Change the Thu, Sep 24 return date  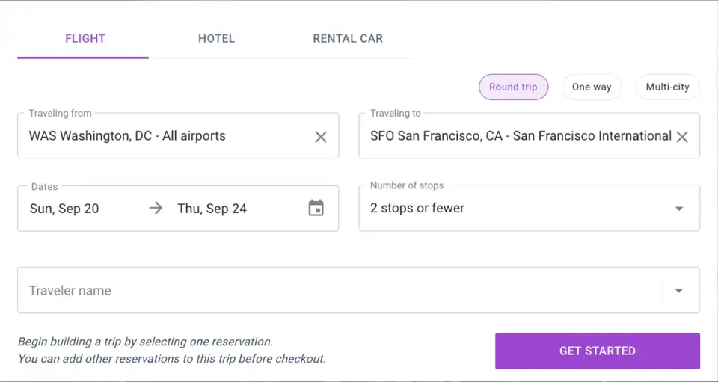pos(212,209)
